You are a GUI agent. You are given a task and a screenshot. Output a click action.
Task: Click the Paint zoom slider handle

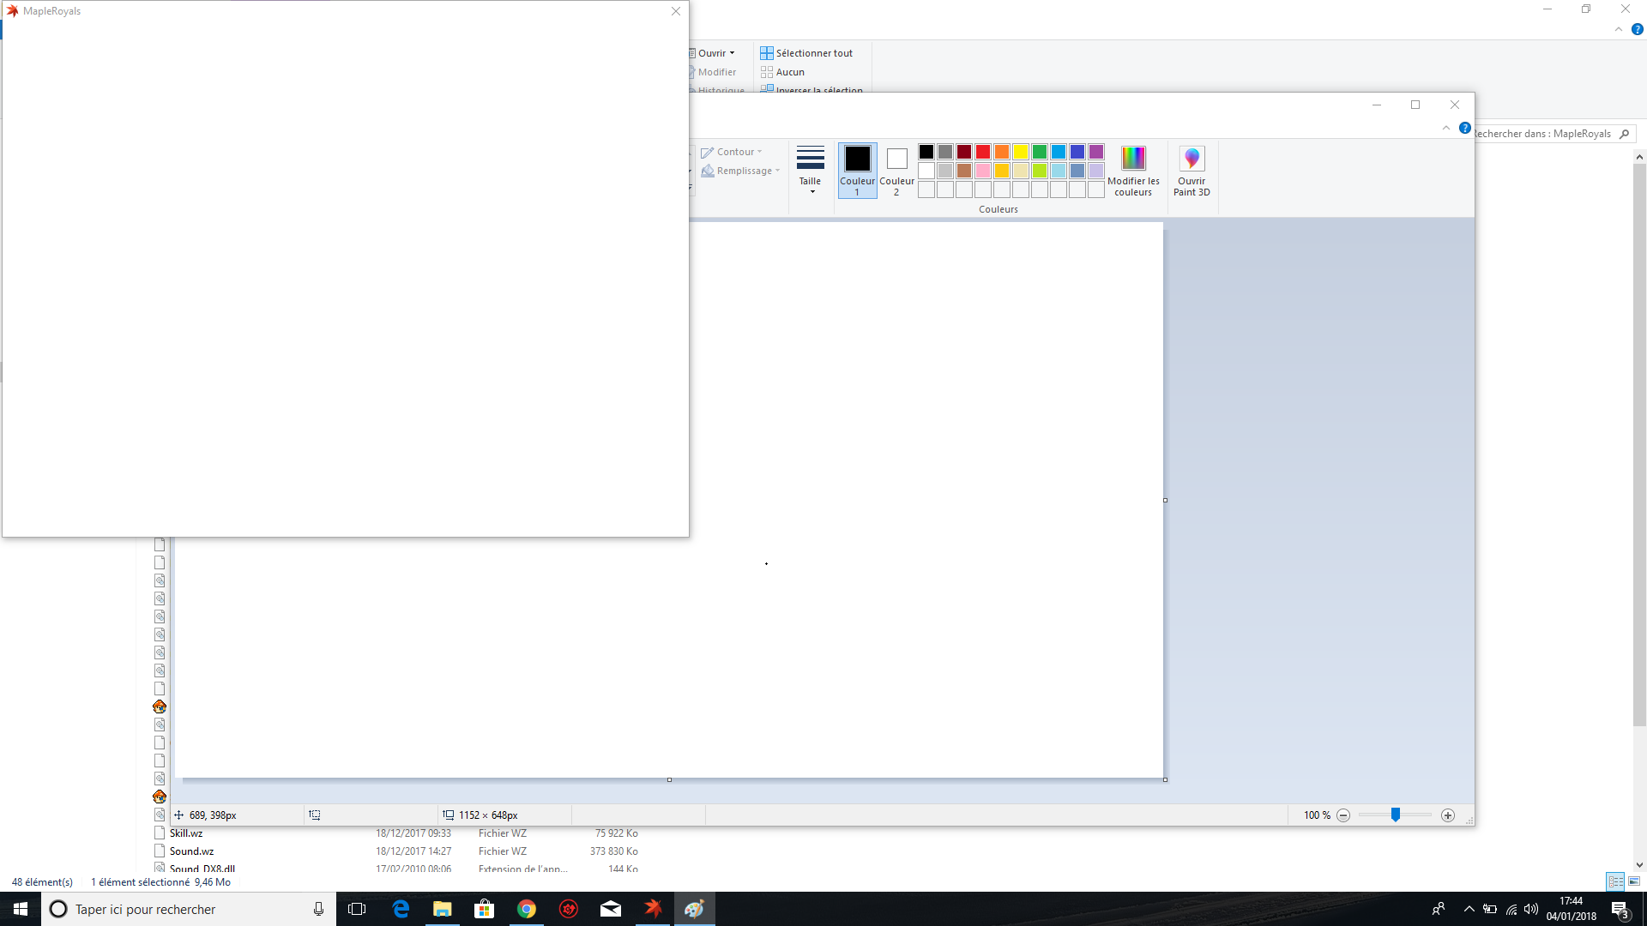(1396, 815)
